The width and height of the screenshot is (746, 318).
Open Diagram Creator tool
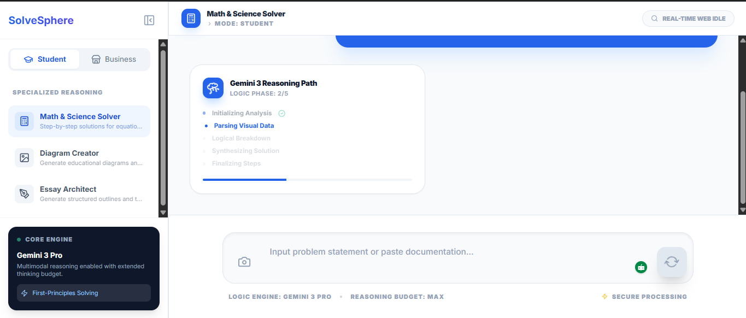(79, 158)
